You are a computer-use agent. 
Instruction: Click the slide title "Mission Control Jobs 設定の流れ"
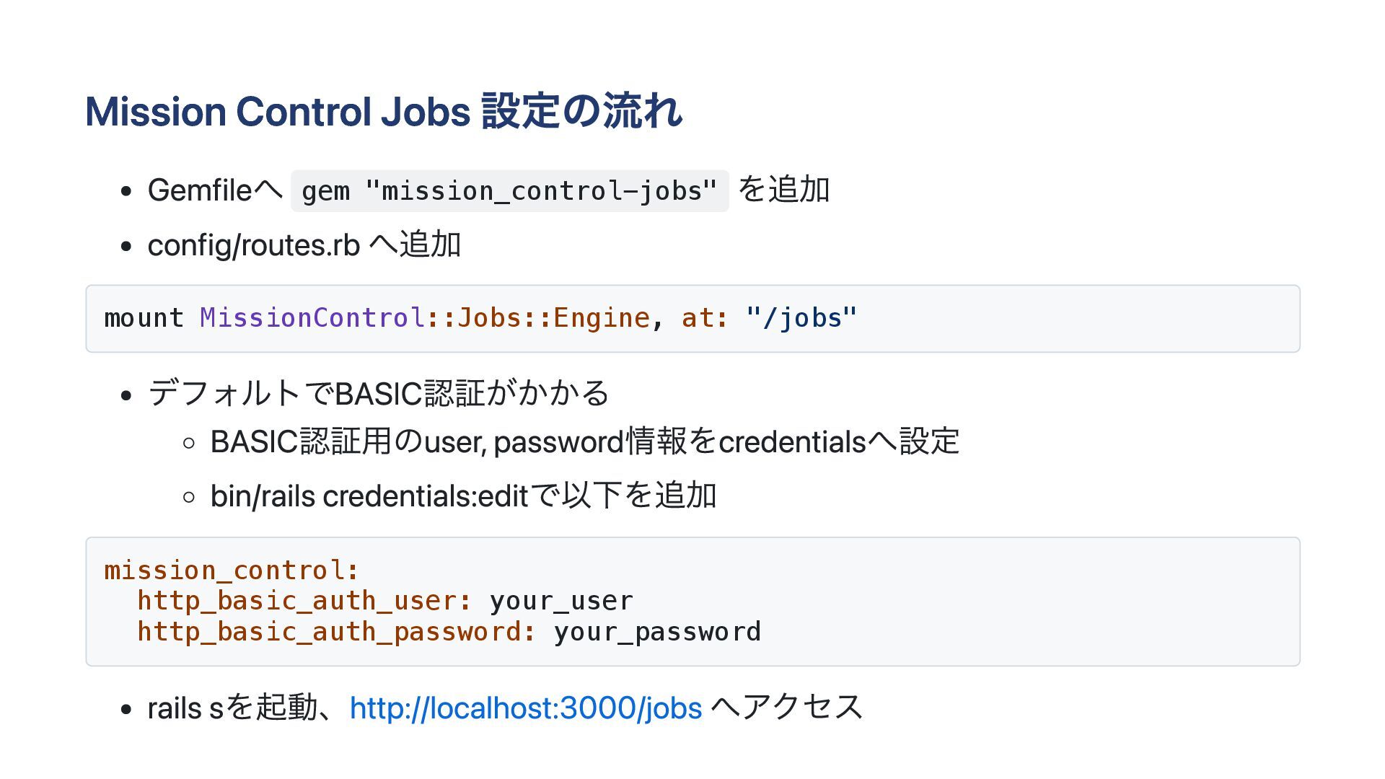(x=383, y=111)
